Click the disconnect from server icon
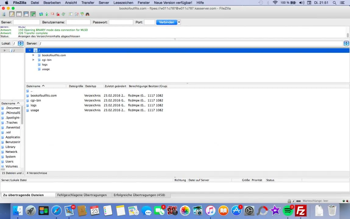The height and width of the screenshot is (219, 350). tap(58, 14)
